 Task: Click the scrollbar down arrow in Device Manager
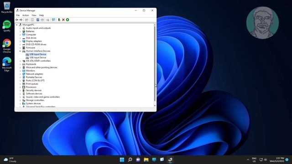(x=155, y=106)
